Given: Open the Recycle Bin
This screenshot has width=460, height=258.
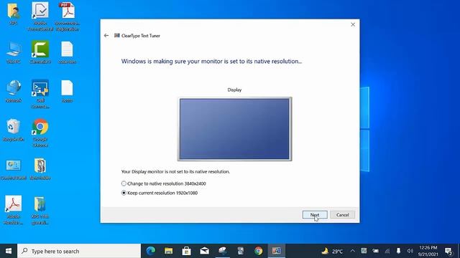Looking at the screenshot, I should point(13,130).
